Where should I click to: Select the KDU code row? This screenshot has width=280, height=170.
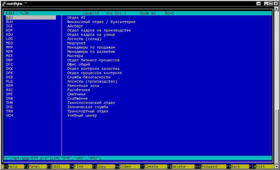(9, 35)
